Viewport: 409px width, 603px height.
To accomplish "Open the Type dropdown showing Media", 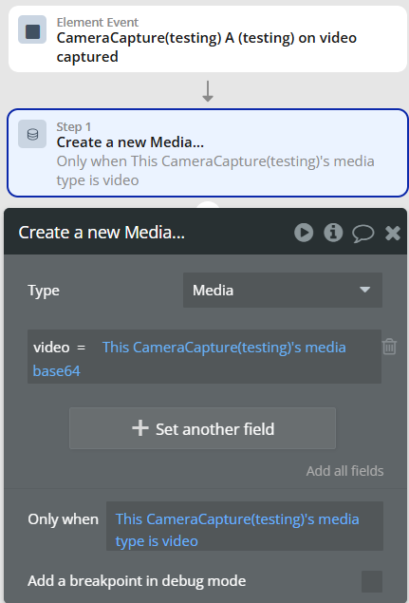I will click(x=283, y=290).
